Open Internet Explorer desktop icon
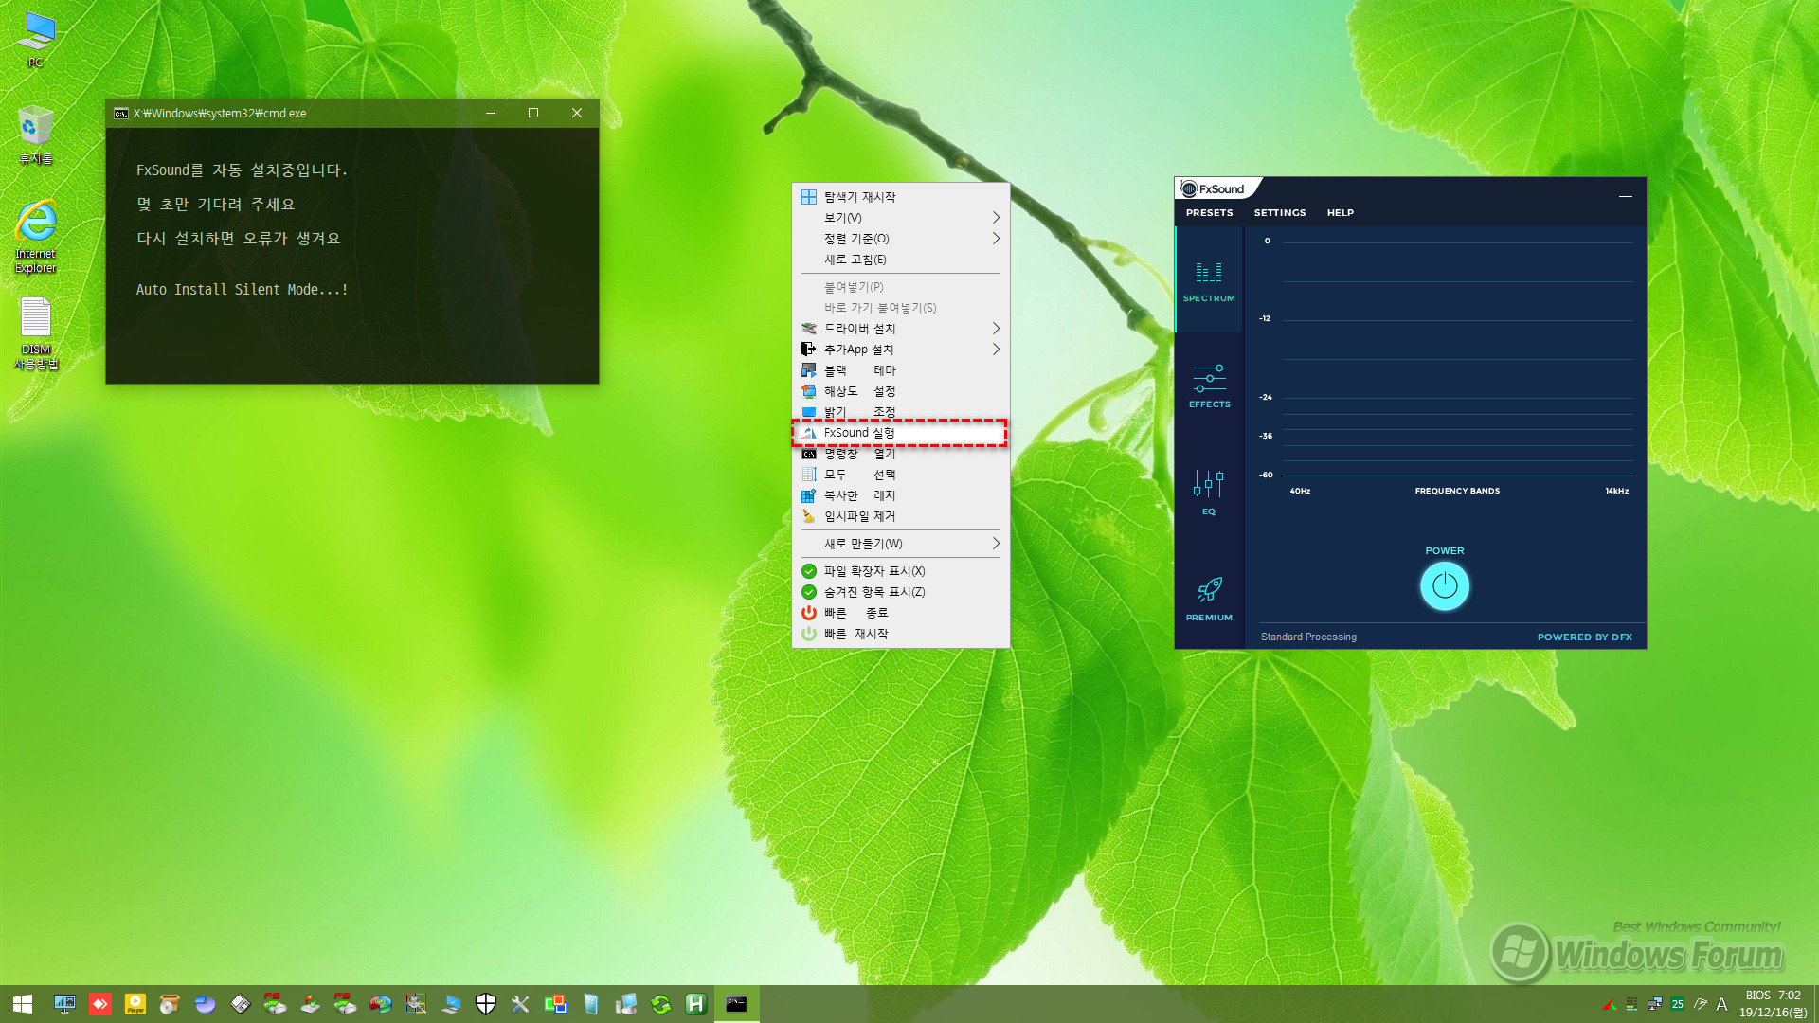This screenshot has width=1819, height=1023. (36, 237)
